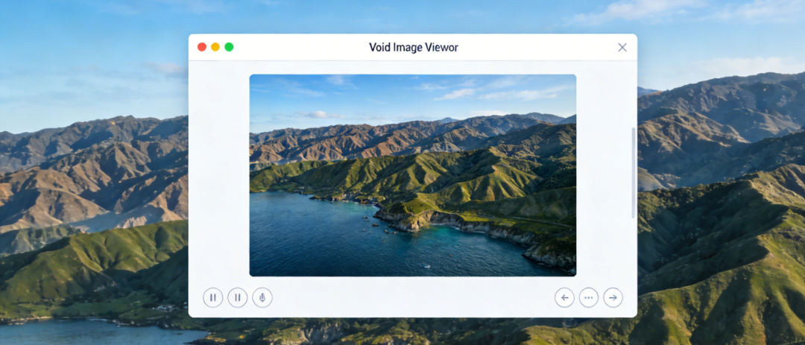Click the X icon in the title bar
Screen dimensions: 805x345
pos(622,48)
